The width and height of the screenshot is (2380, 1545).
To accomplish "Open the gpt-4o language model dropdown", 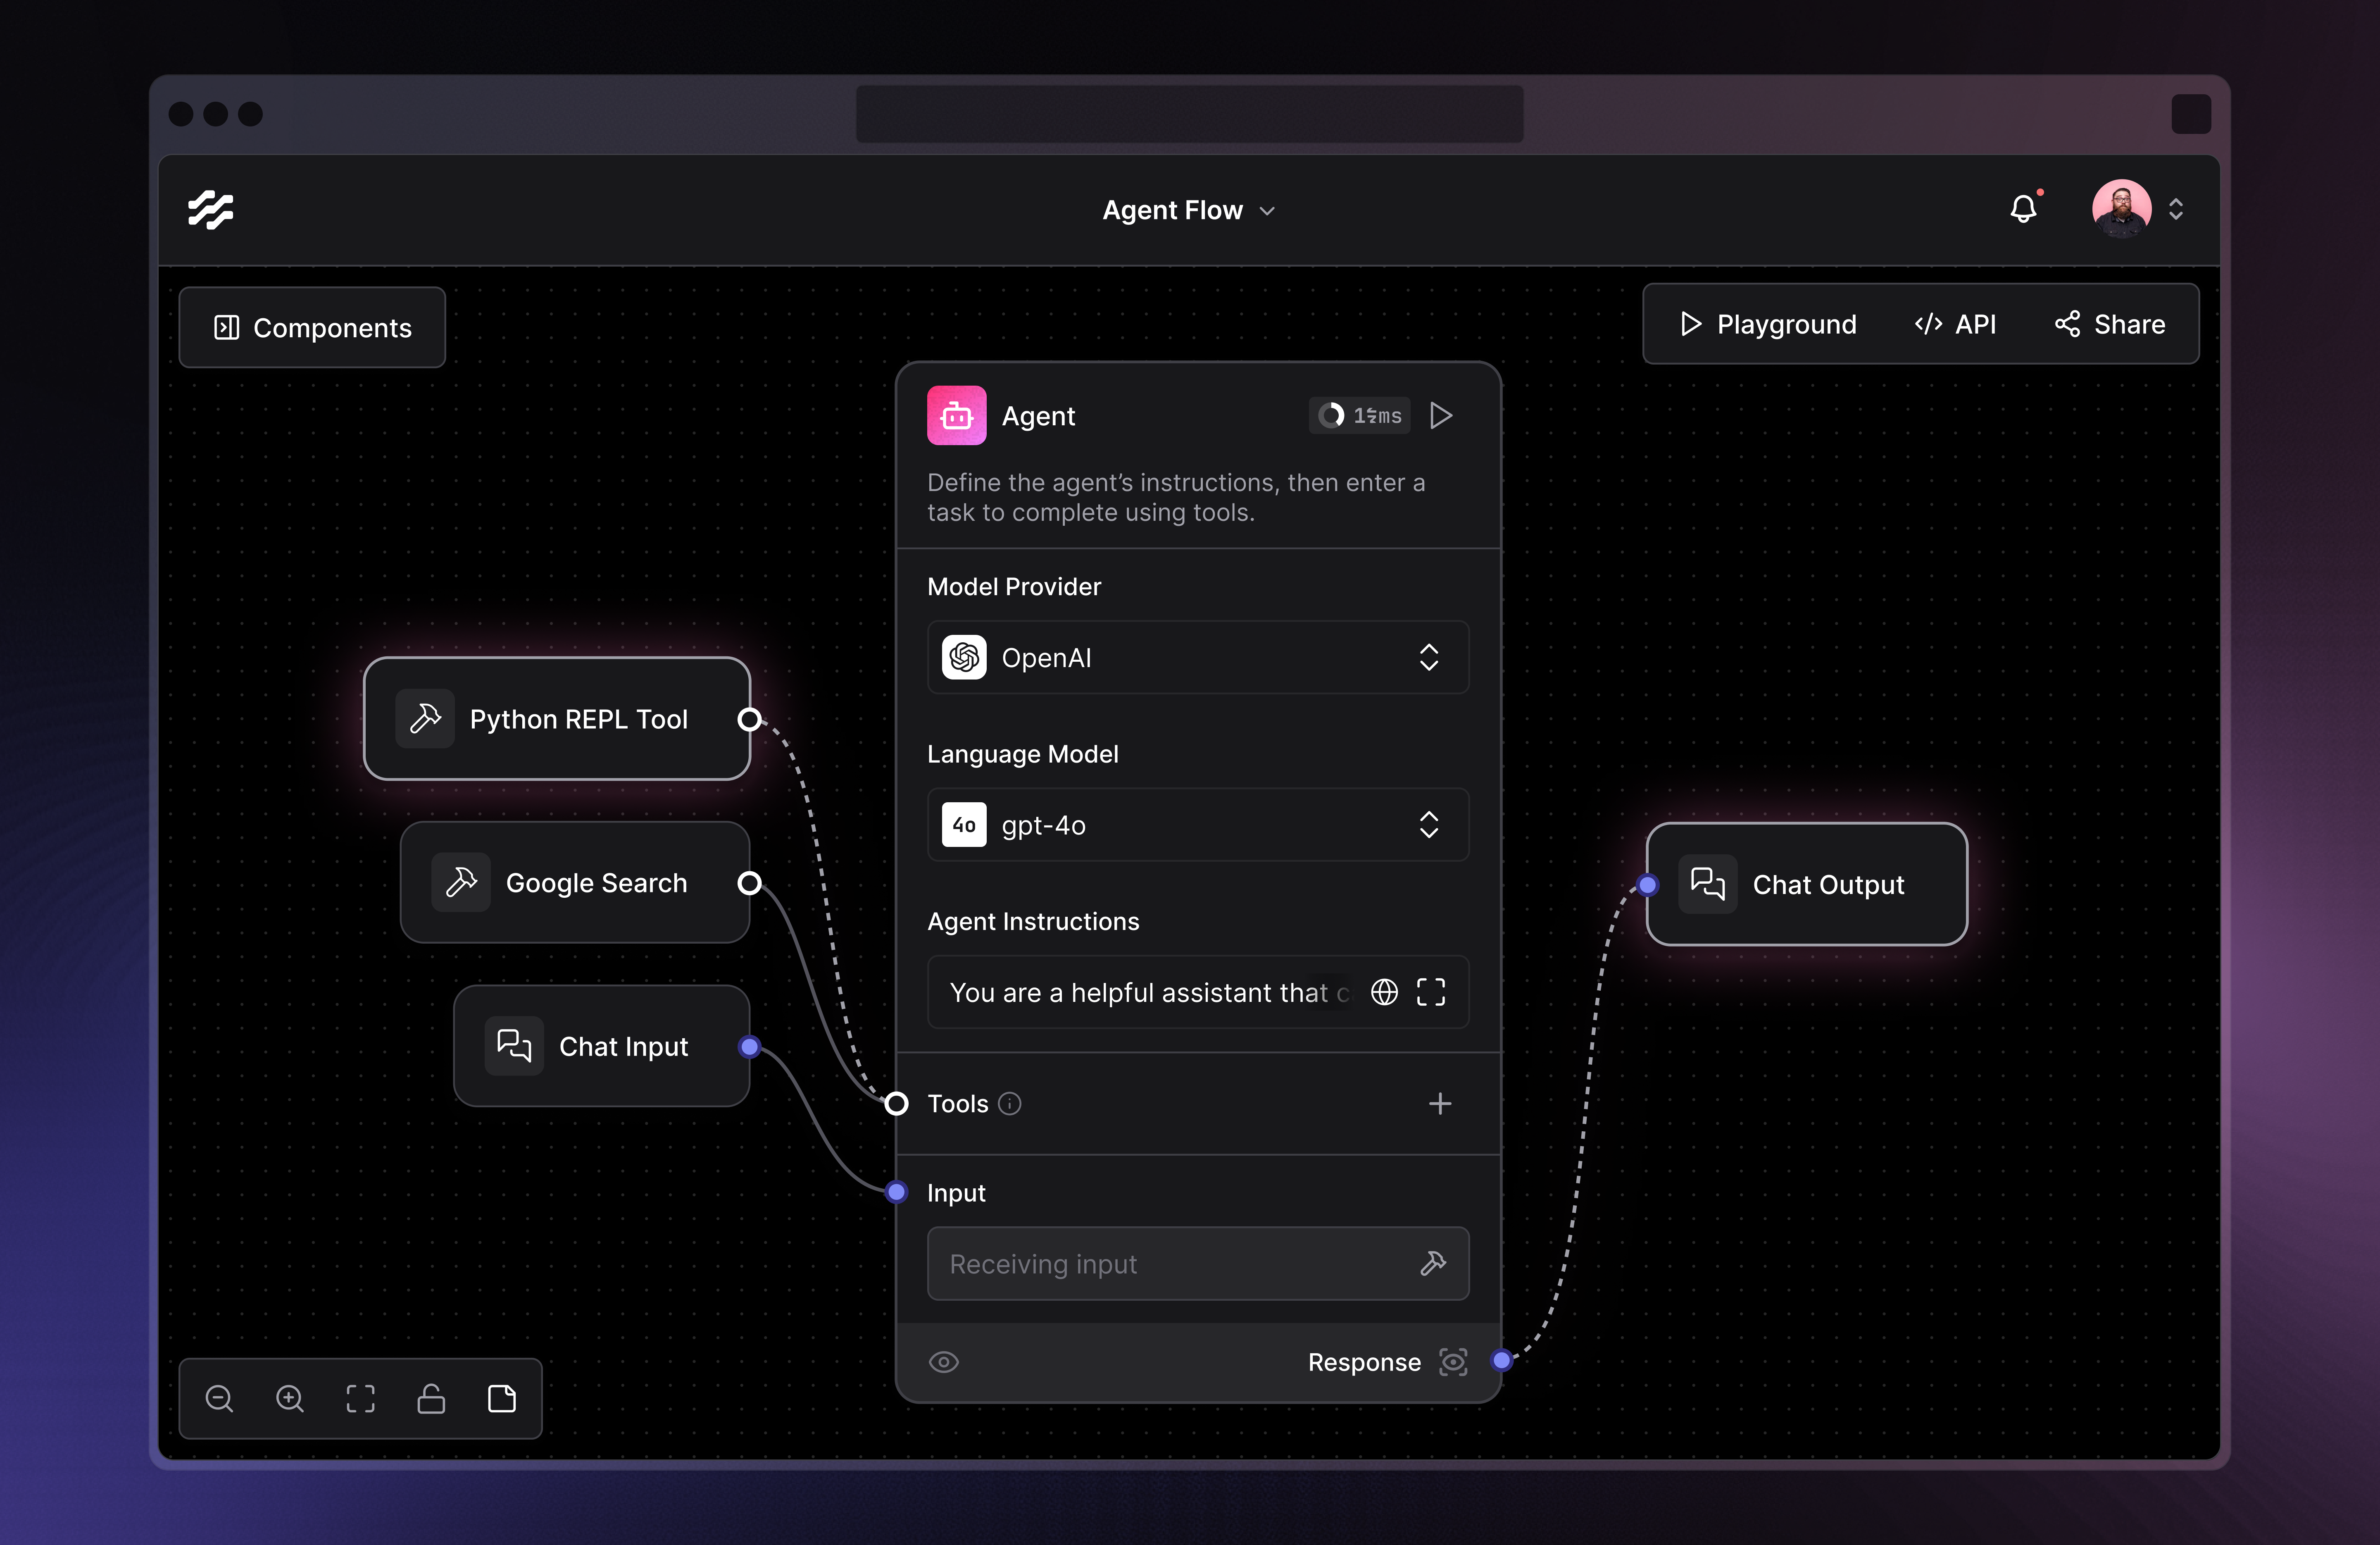I will pyautogui.click(x=1198, y=825).
